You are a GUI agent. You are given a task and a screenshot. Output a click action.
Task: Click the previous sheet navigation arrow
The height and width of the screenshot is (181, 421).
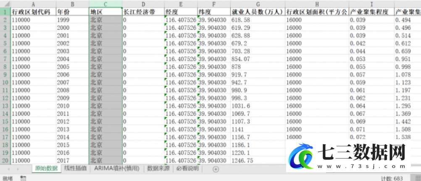(8, 169)
